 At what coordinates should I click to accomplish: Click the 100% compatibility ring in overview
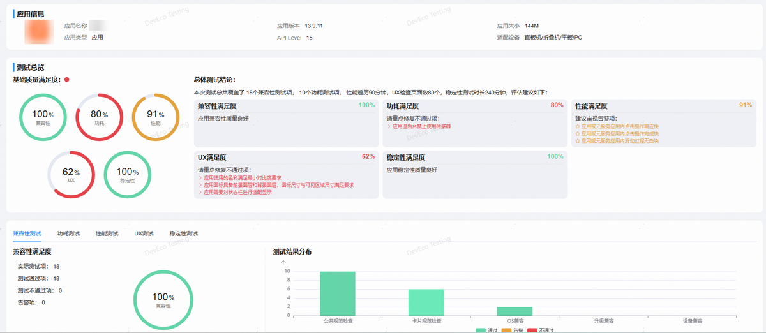[43, 117]
